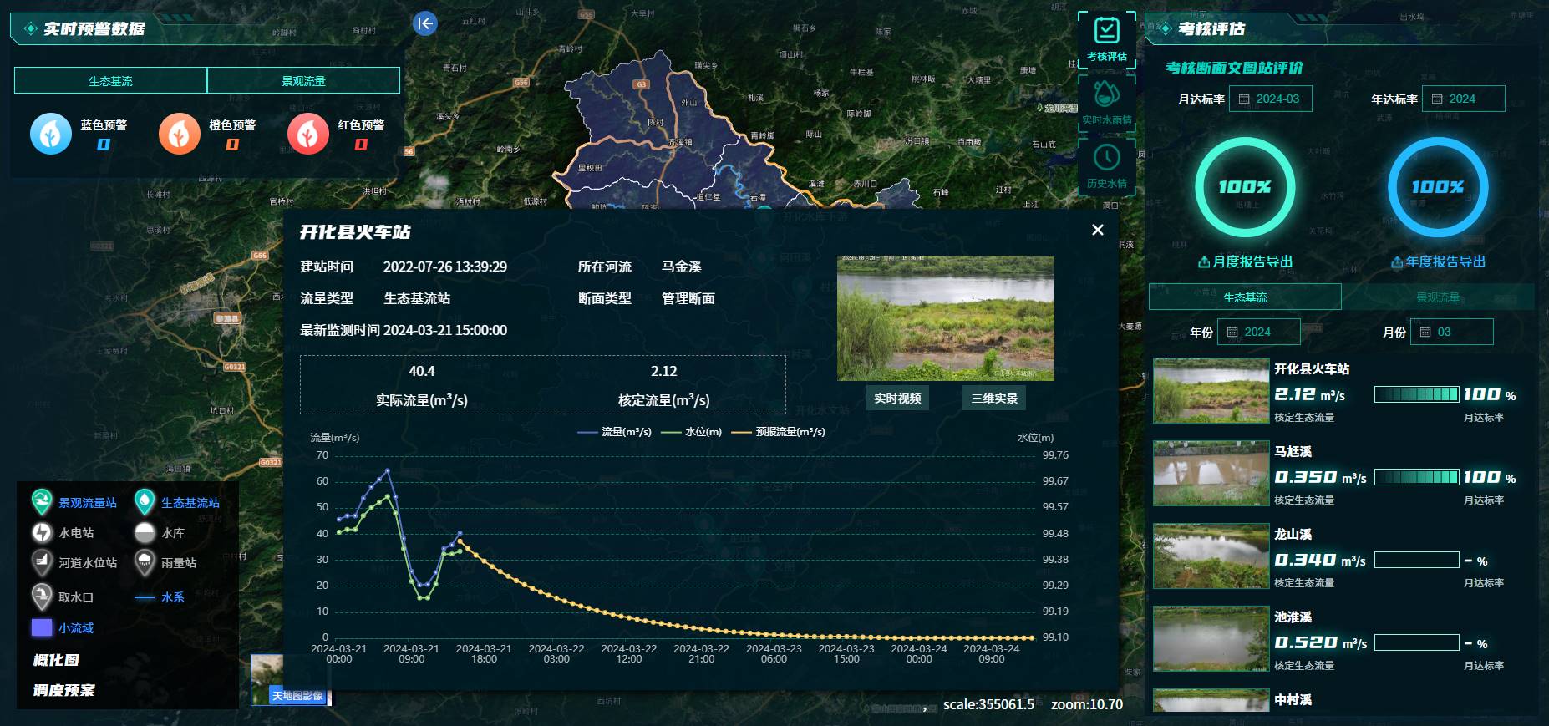This screenshot has height=726, width=1549.
Task: Click the red warning 红色预警 icon
Action: pos(308,134)
